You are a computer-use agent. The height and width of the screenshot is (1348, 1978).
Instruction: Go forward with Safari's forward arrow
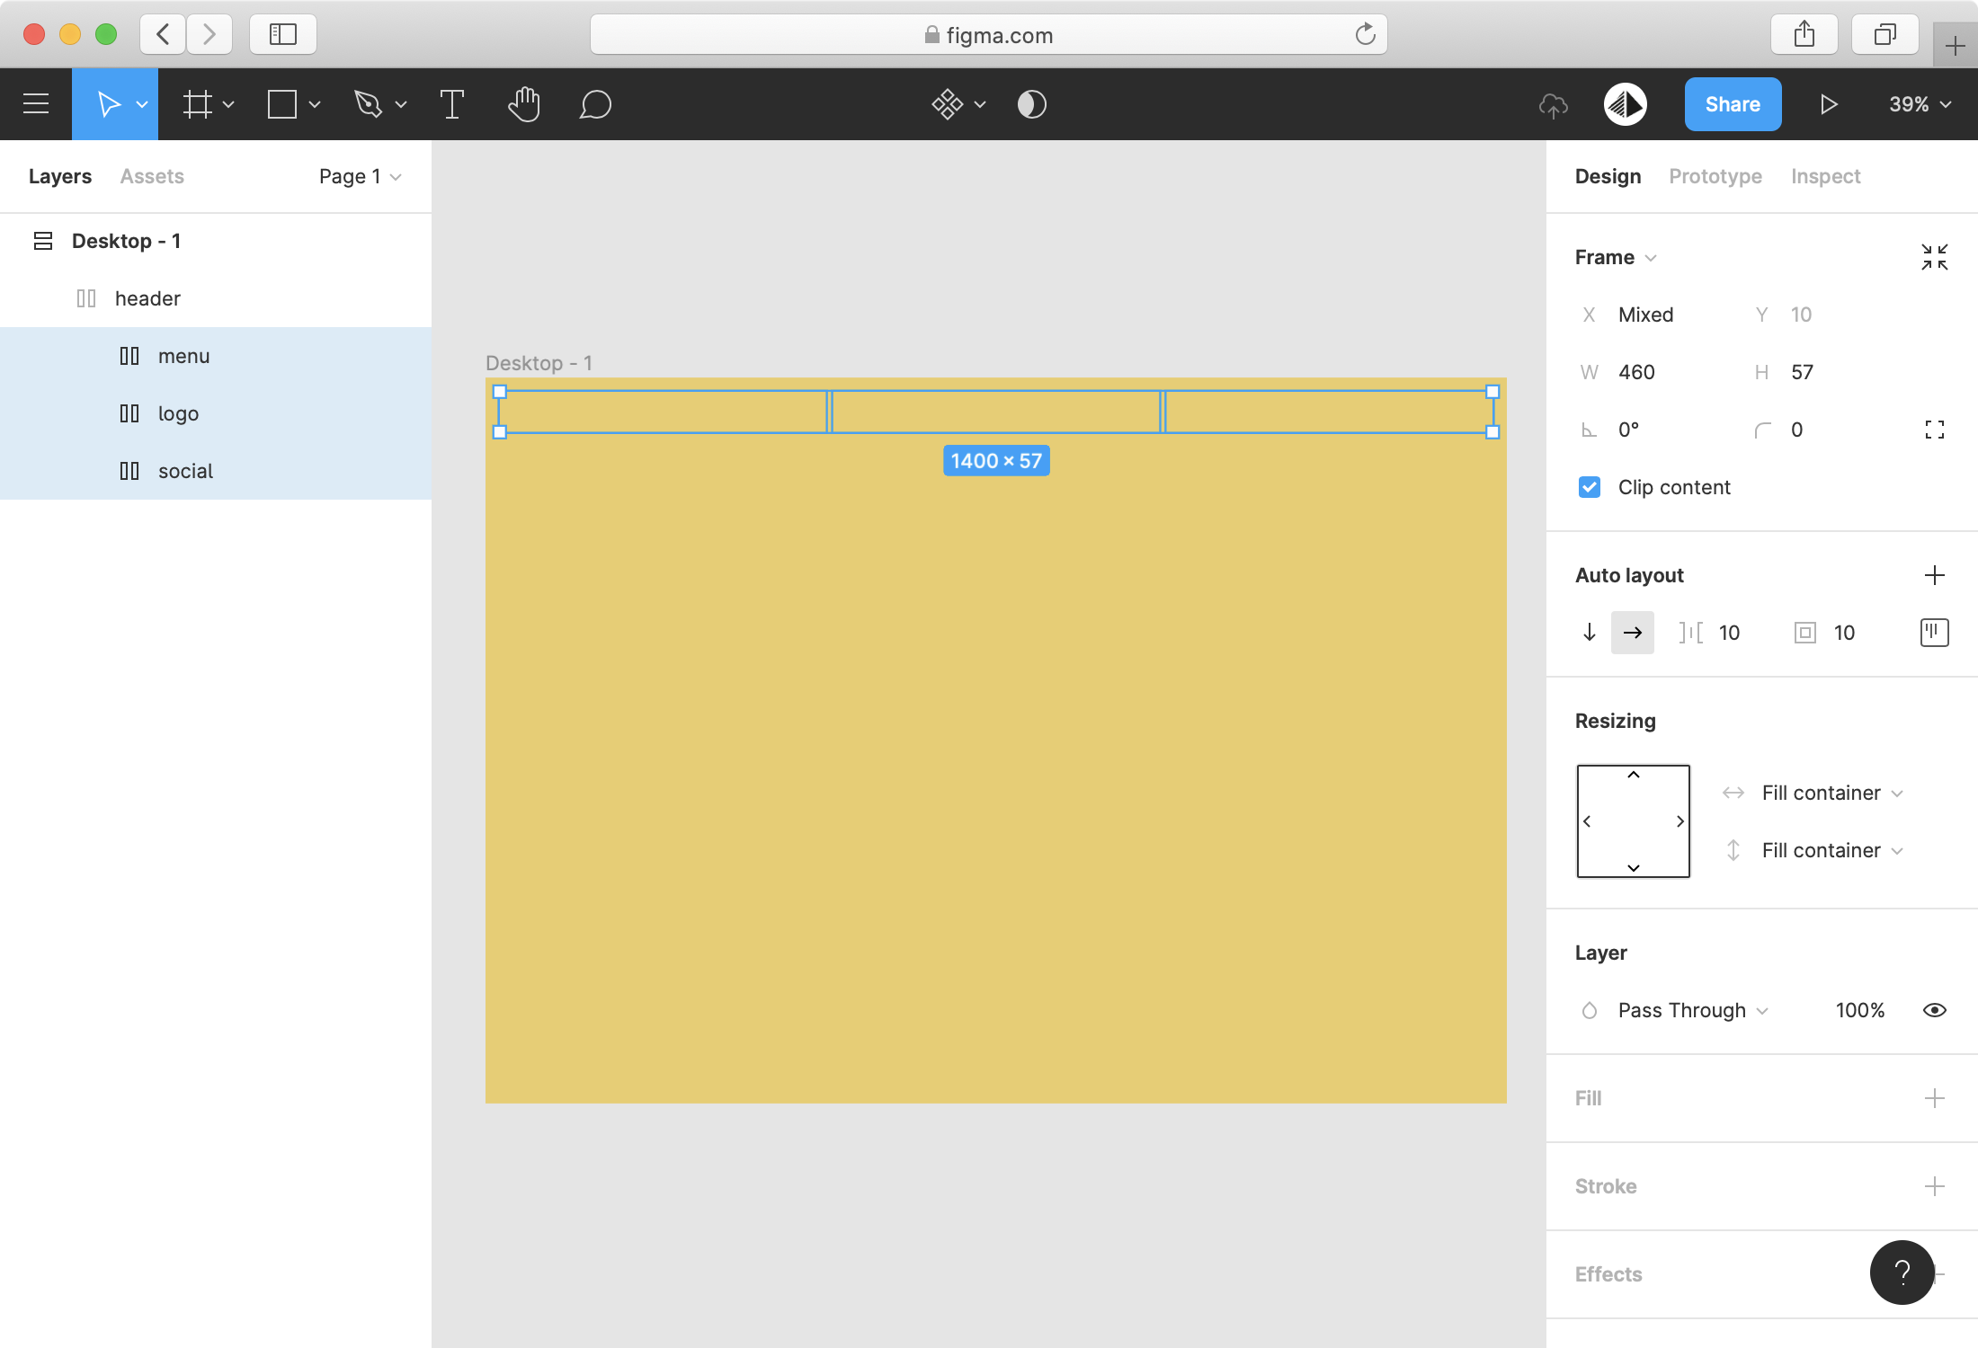coord(209,34)
